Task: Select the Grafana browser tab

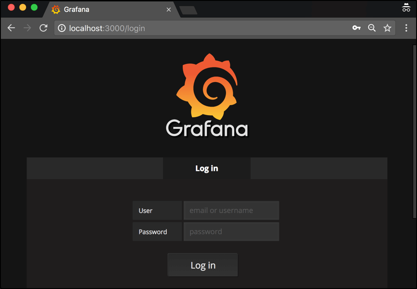Action: coord(112,10)
